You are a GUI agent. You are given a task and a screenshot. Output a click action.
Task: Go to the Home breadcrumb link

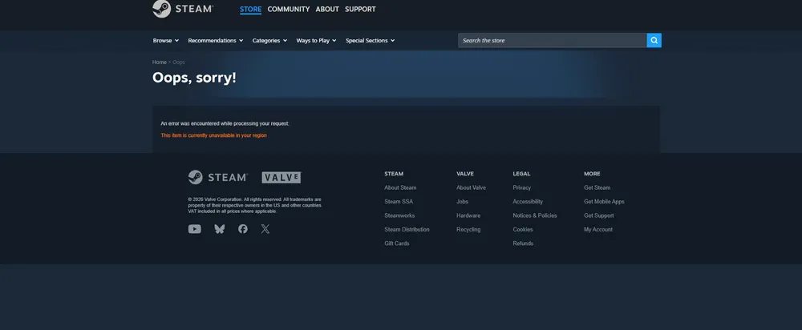(x=160, y=62)
